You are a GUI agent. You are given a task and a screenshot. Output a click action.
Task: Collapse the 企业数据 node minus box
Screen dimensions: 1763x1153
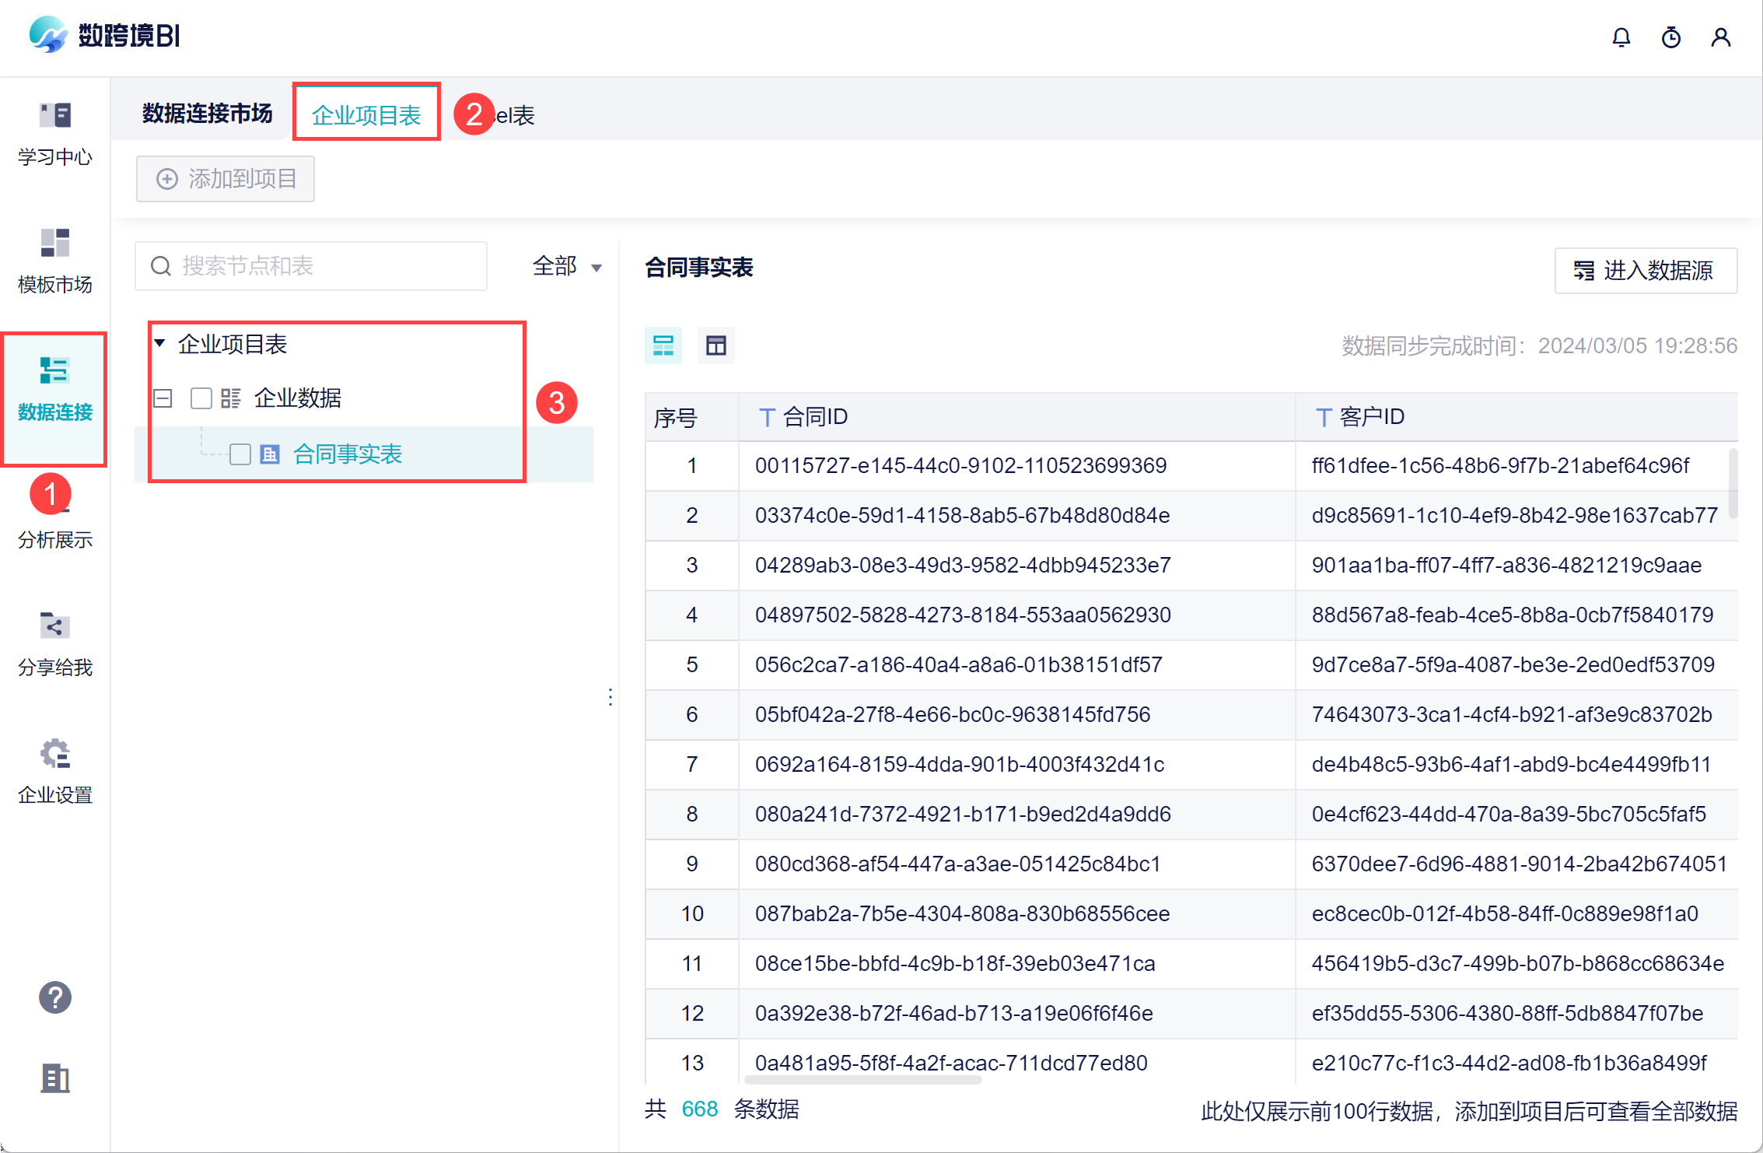click(x=163, y=398)
